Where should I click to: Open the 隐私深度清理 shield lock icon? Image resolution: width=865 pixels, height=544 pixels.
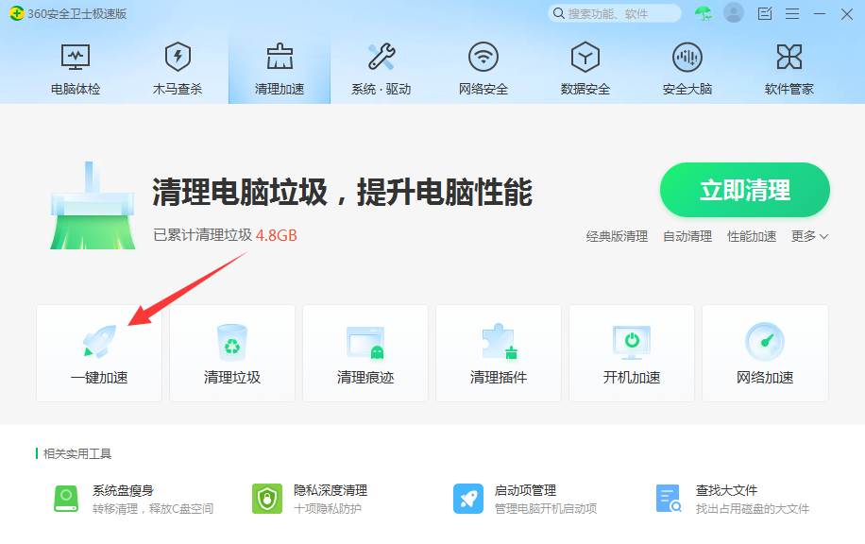[267, 499]
